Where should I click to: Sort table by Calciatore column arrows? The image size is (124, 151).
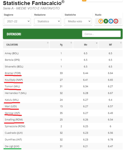tap(48, 43)
